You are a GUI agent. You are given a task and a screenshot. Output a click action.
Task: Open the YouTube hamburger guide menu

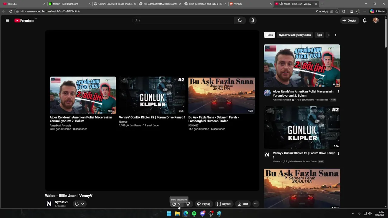point(8,21)
